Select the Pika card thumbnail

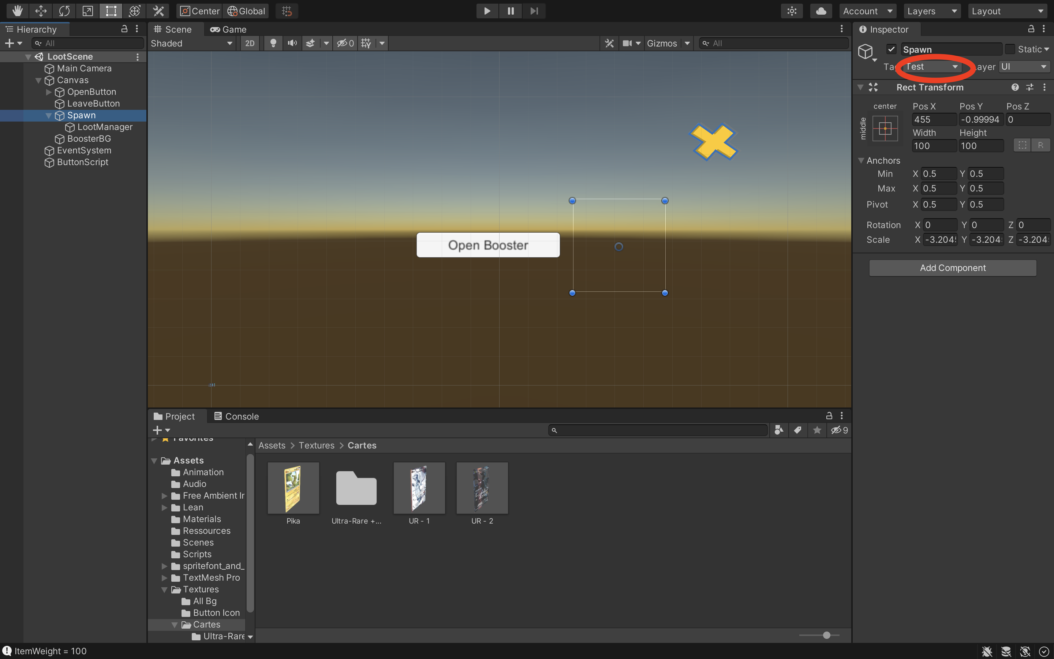(x=293, y=488)
